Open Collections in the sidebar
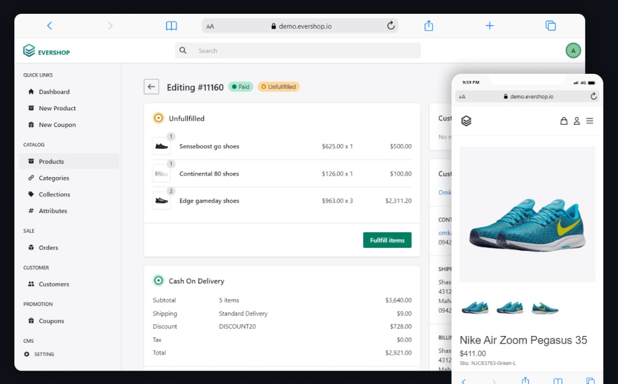The image size is (618, 384). 55,194
